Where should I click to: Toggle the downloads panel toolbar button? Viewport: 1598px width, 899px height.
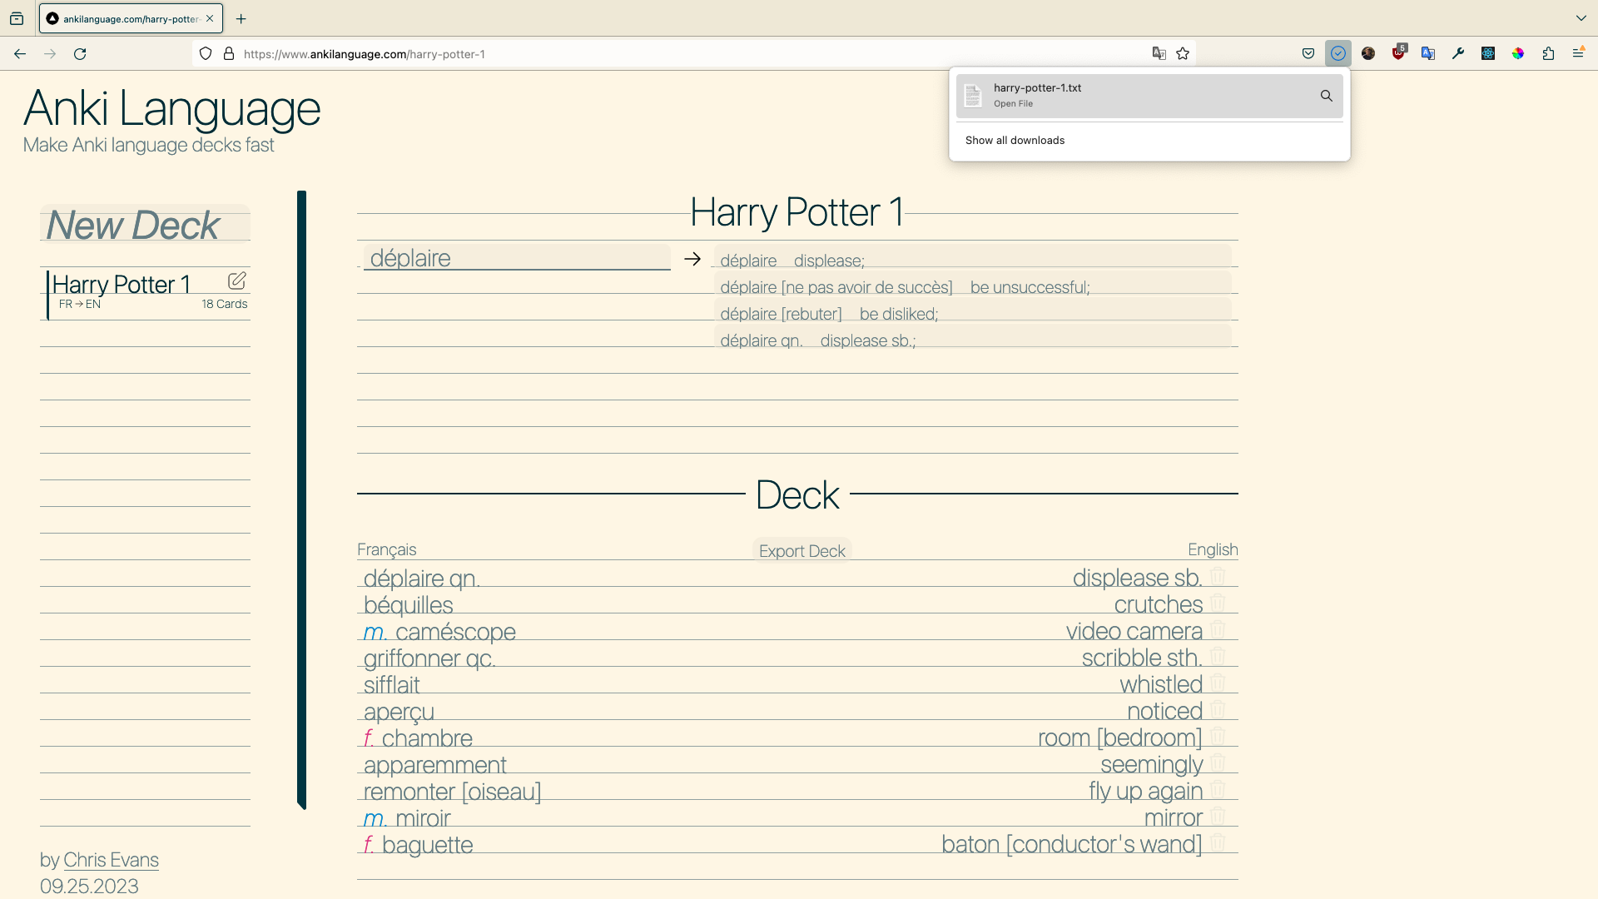pyautogui.click(x=1338, y=53)
